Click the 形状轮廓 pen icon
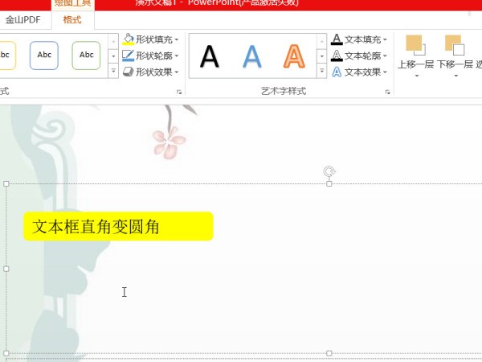The image size is (482, 362). (128, 56)
